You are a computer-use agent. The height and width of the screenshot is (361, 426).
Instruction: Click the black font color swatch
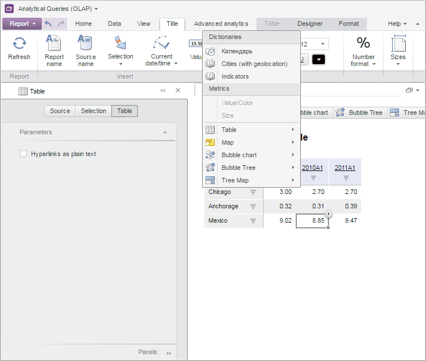[x=319, y=59]
